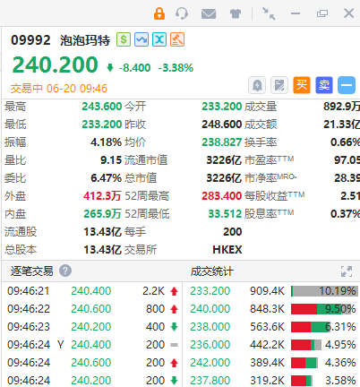This screenshot has width=360, height=387.
Task: Click 均价 value 238.827
Action: point(221,142)
